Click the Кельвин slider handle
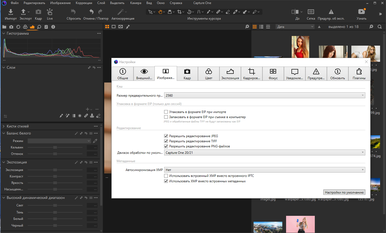The height and width of the screenshot is (233, 386). click(x=55, y=147)
